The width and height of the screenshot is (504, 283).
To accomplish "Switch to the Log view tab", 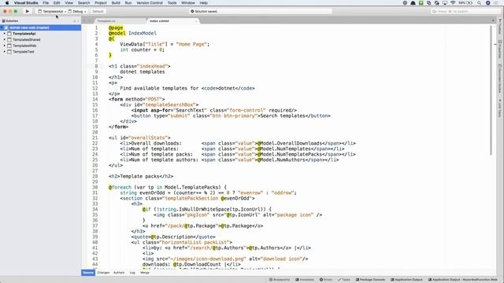I will (x=132, y=273).
